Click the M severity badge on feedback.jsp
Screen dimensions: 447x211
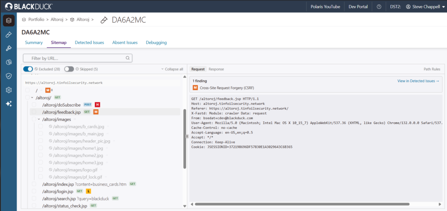click(x=96, y=112)
